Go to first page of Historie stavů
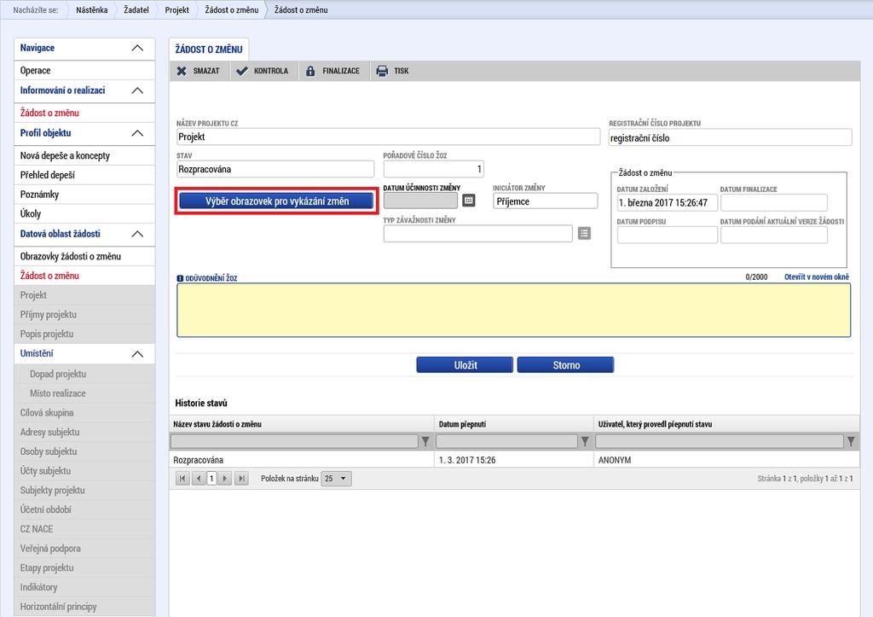Screen dimensions: 873x617 point(182,478)
